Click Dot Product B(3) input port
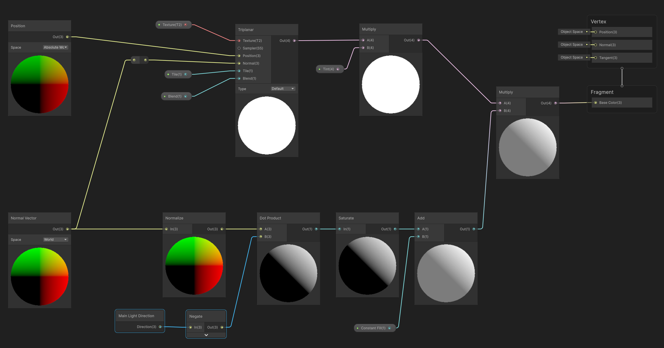 [261, 237]
